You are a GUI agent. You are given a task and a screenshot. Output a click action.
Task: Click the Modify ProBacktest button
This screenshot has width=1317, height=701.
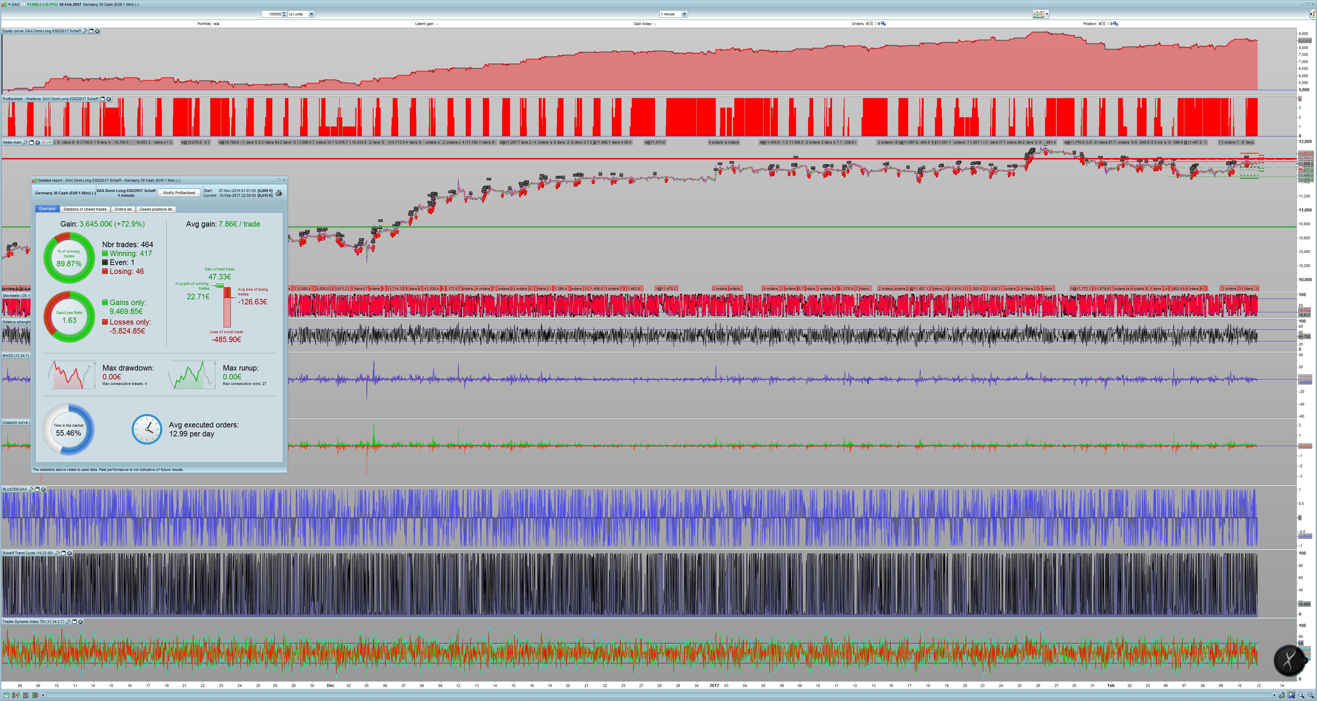pyautogui.click(x=179, y=193)
